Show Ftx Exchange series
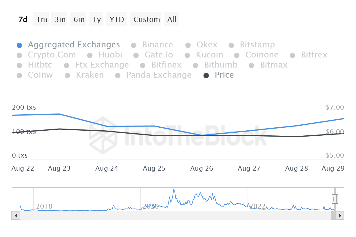Viewport: 356px width, 237px height. pyautogui.click(x=102, y=65)
